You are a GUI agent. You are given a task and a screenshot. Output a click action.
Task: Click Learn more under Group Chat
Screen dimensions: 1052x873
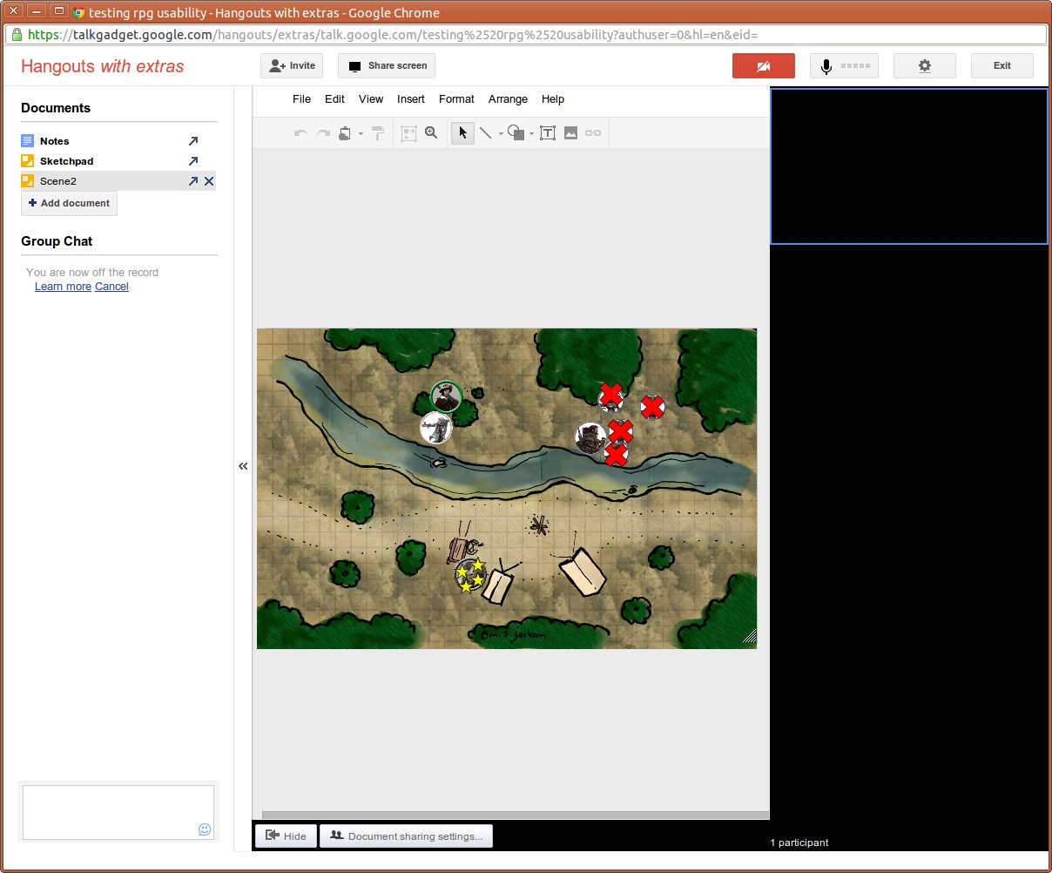(62, 286)
